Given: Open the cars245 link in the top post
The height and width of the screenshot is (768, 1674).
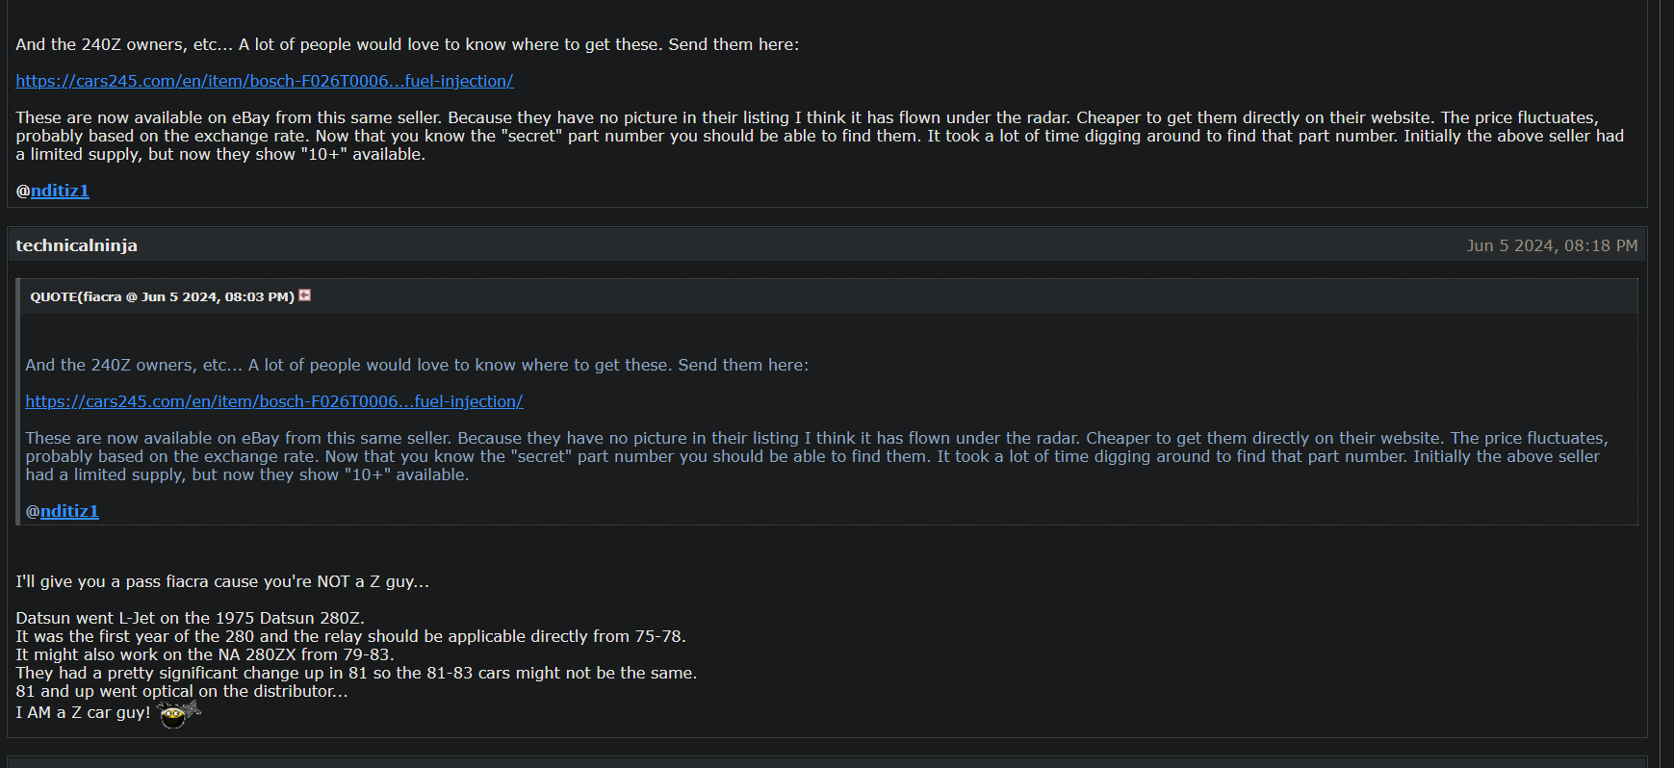Looking at the screenshot, I should pyautogui.click(x=265, y=81).
